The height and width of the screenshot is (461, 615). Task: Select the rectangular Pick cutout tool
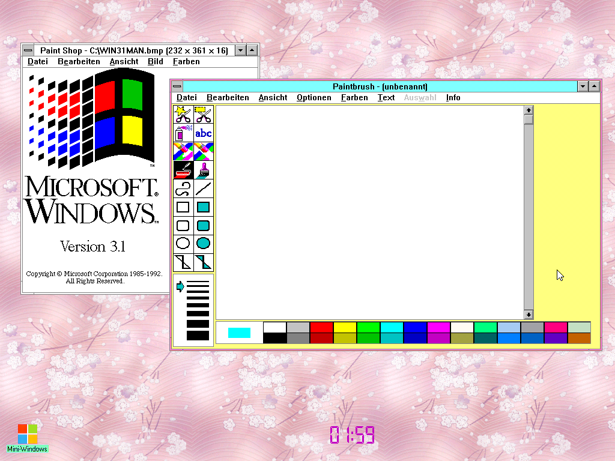point(204,115)
